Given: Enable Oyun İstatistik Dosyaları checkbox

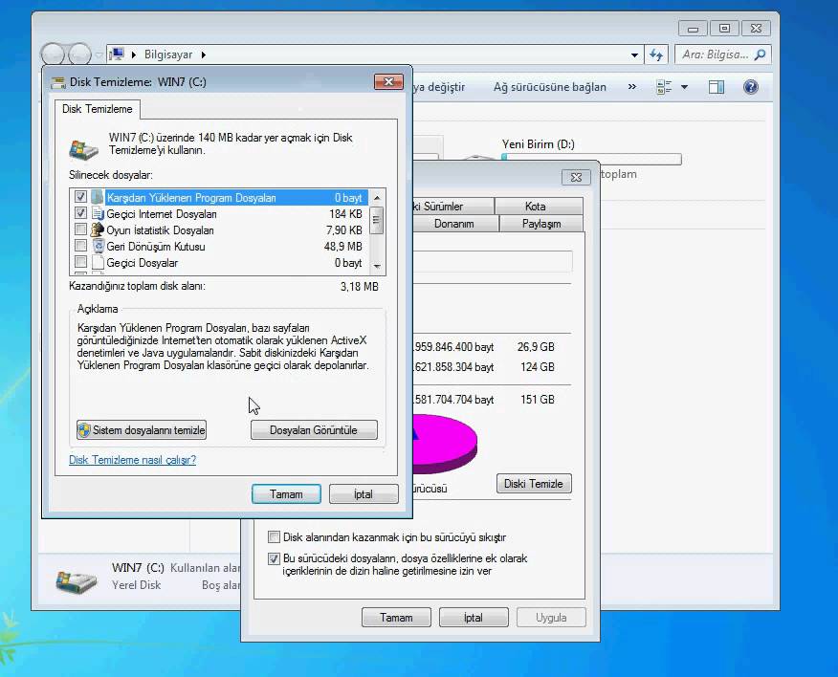Looking at the screenshot, I should pyautogui.click(x=80, y=229).
